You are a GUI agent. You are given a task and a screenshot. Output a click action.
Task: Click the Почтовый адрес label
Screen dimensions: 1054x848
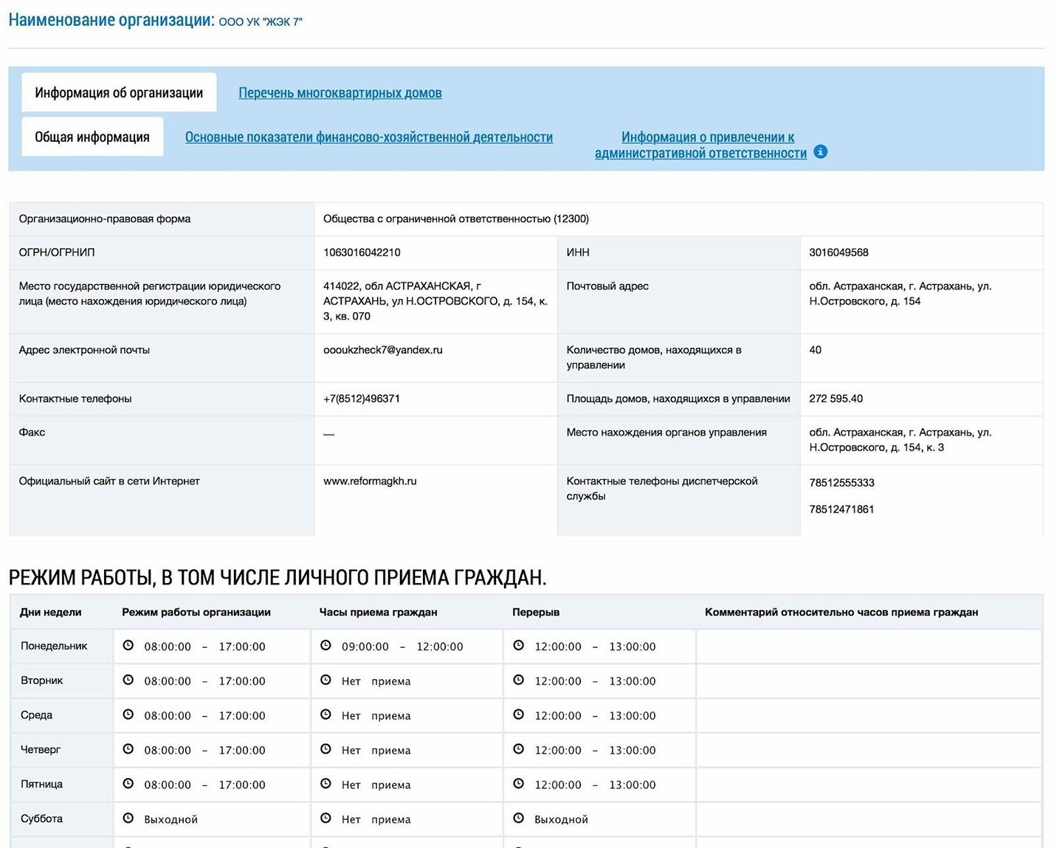(607, 286)
